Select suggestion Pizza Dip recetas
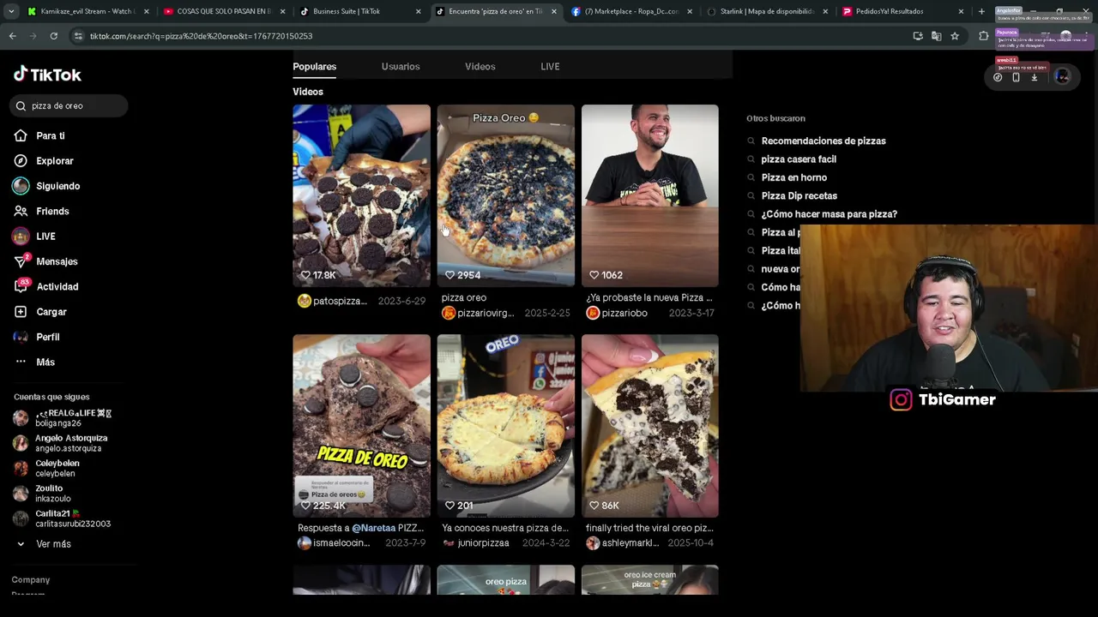Image resolution: width=1098 pixels, height=617 pixels. 799,195
